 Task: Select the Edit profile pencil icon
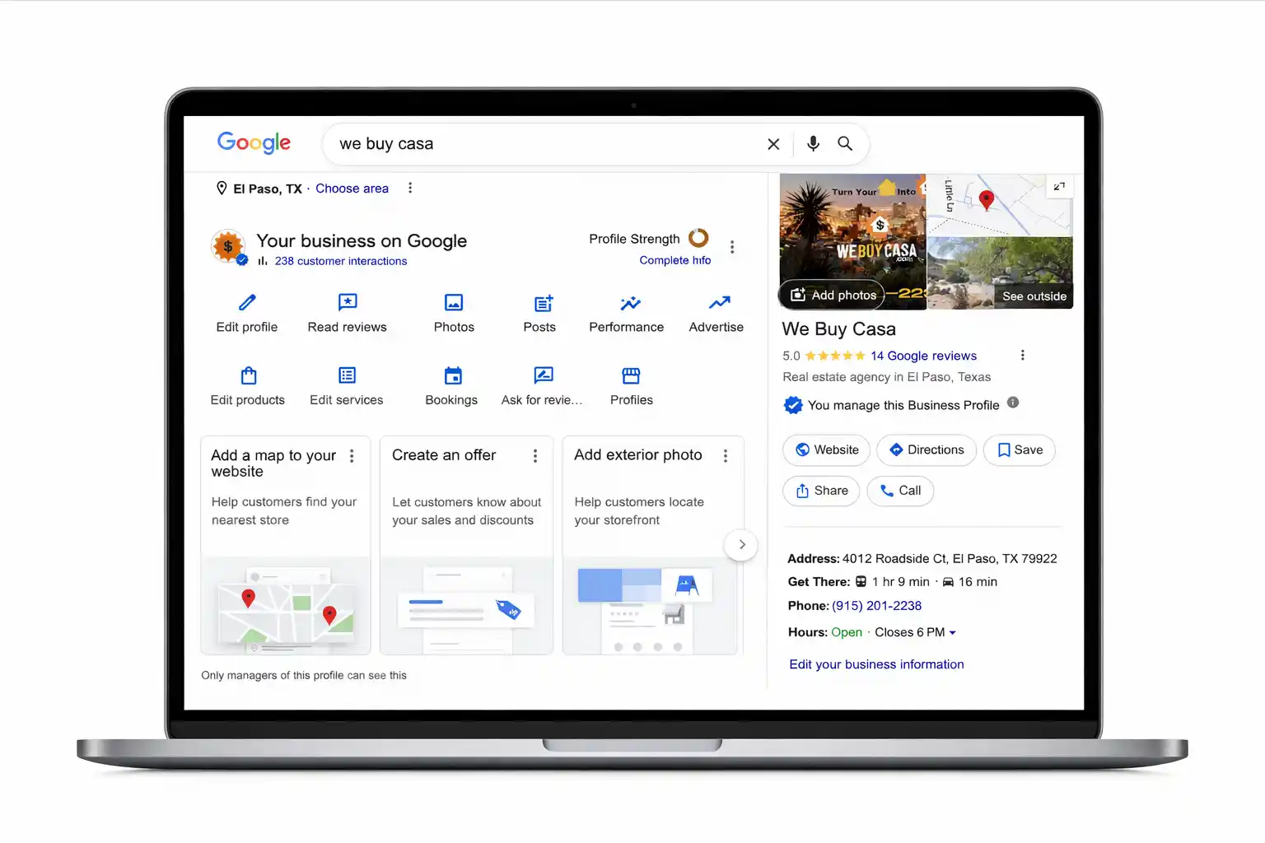click(x=246, y=303)
